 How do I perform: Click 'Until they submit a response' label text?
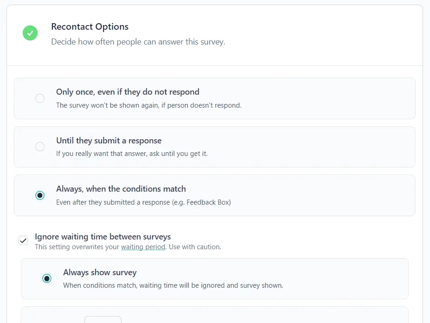pos(109,141)
